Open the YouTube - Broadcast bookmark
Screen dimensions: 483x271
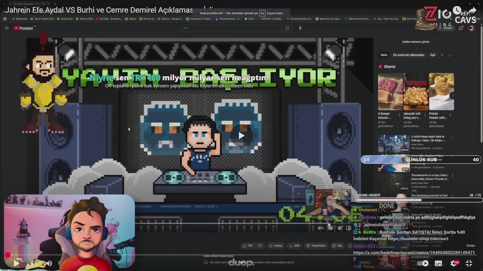point(109,18)
